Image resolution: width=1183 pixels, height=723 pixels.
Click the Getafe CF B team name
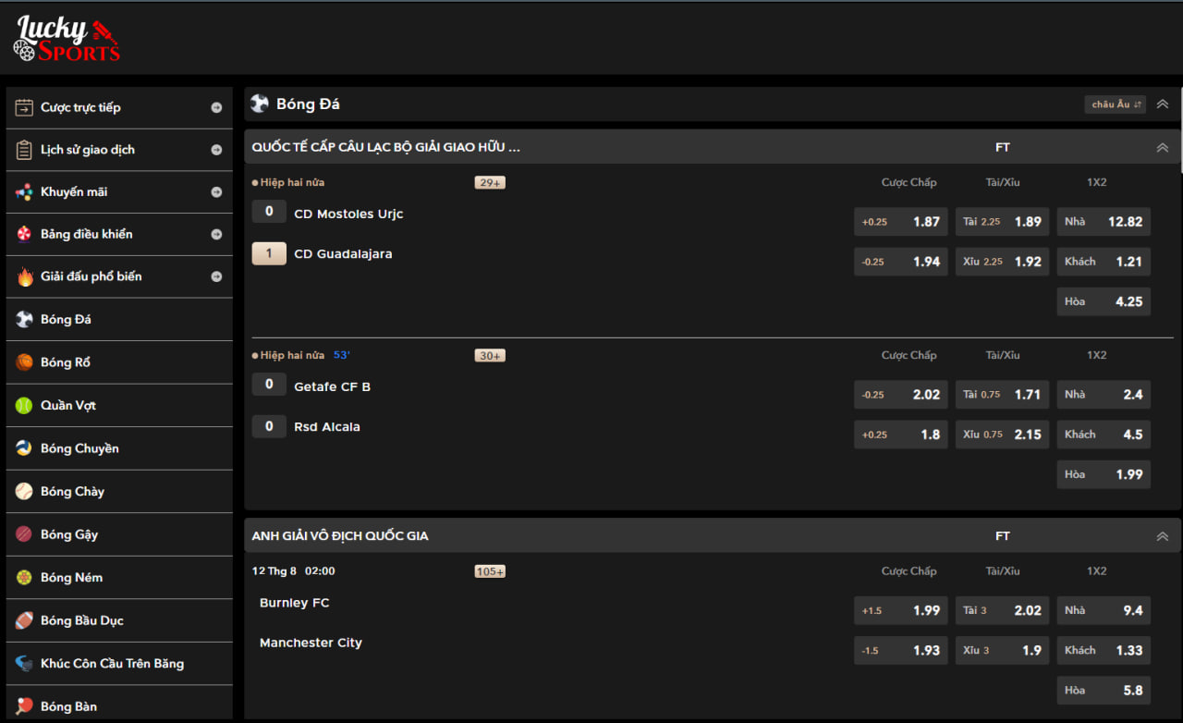click(x=332, y=386)
